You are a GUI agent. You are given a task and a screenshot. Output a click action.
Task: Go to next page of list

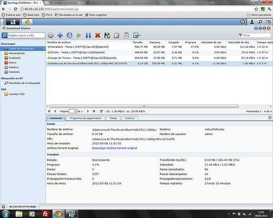88,111
